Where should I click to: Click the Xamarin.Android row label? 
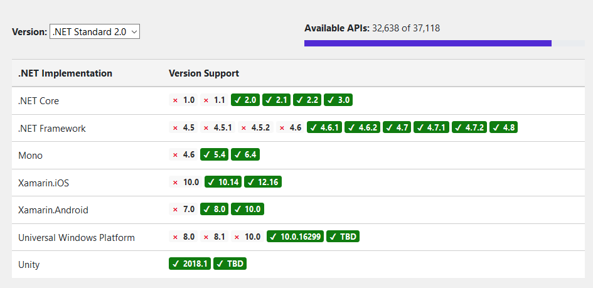(53, 210)
